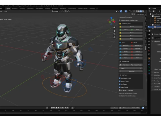The height and width of the screenshot is (121, 161).
Task: Click the pan hand viewport icon
Action: pyautogui.click(x=114, y=31)
